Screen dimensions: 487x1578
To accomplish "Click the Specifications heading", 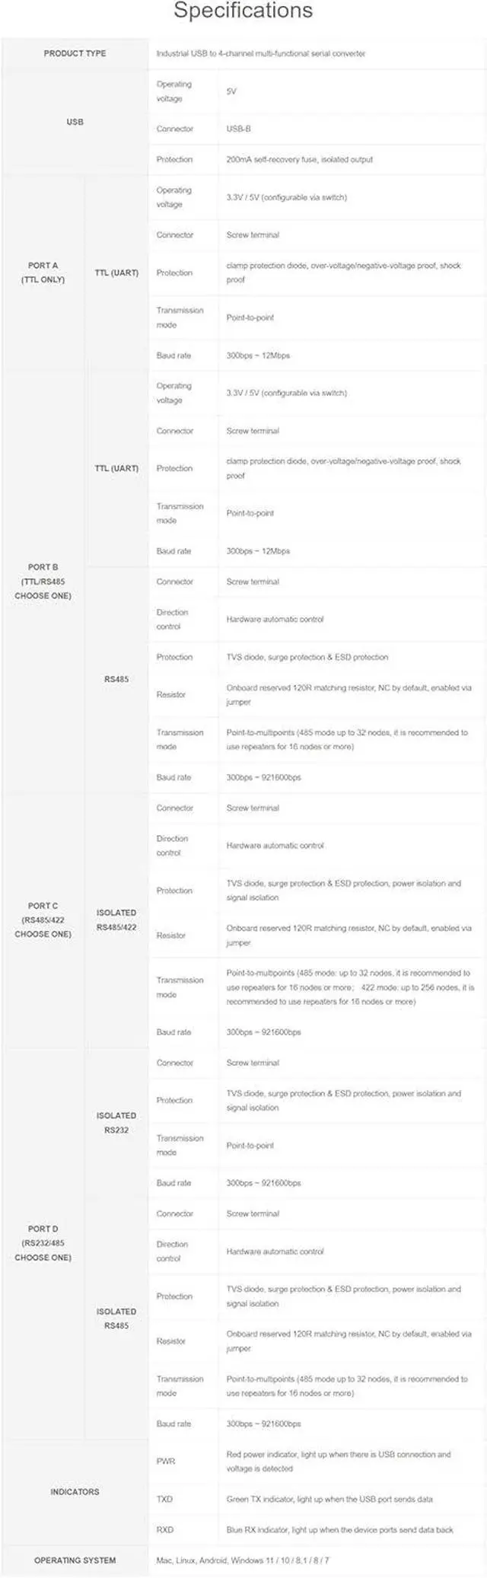I will [243, 11].
